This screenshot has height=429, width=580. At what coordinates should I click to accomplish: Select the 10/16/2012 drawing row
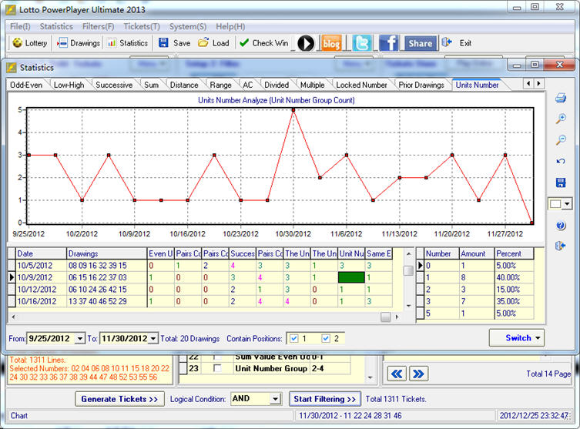tap(200, 301)
